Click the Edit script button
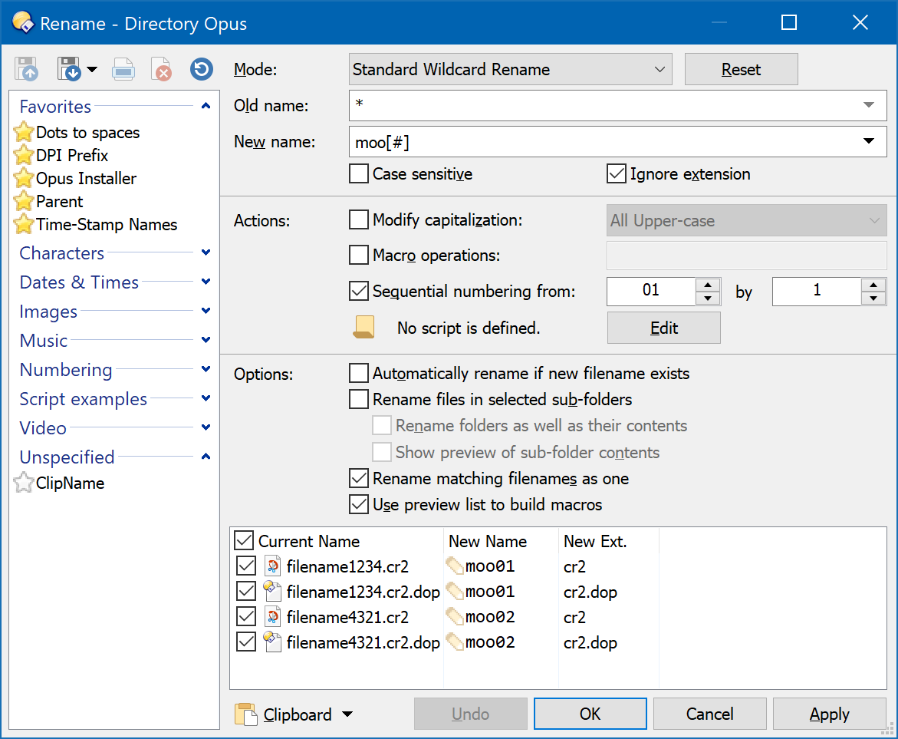This screenshot has height=739, width=898. [x=664, y=328]
